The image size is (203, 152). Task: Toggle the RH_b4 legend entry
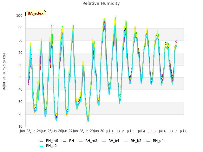111,141
